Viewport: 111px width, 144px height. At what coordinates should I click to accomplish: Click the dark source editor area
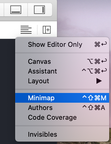pyautogui.click(x=7, y=91)
